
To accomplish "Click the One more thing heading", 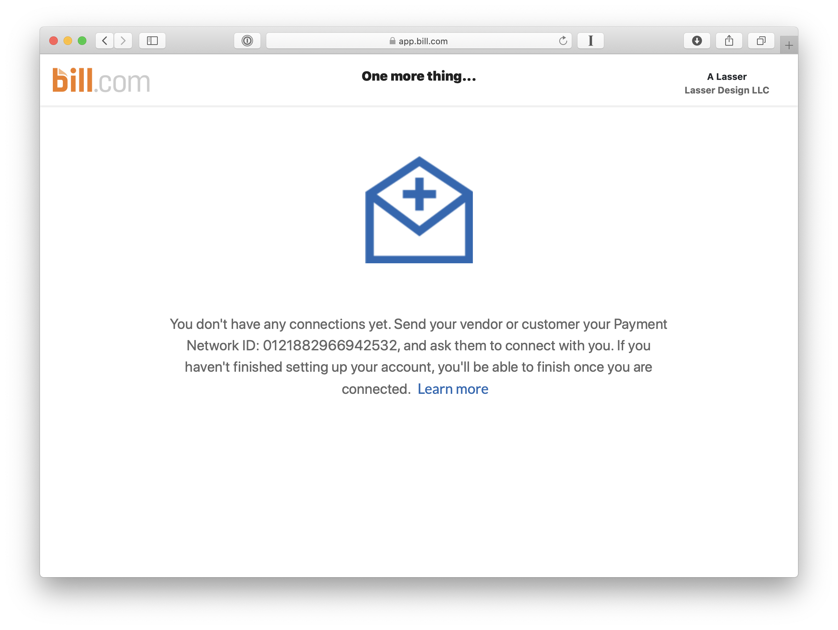I will pos(419,76).
